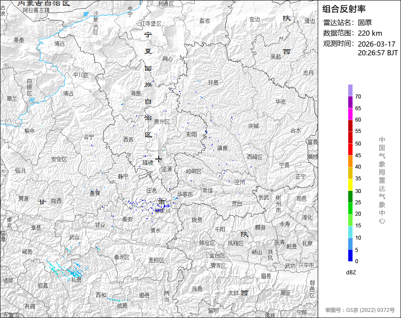The height and width of the screenshot is (318, 401).
Task: Select the 20-25 dBZ green legend swatch
Action: (350, 208)
